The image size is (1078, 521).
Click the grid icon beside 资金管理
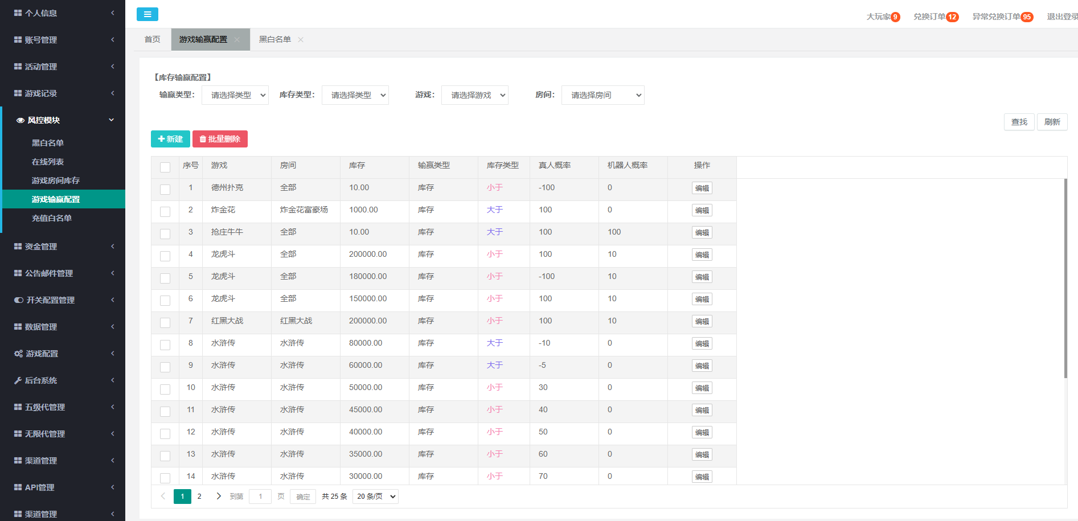tap(18, 247)
